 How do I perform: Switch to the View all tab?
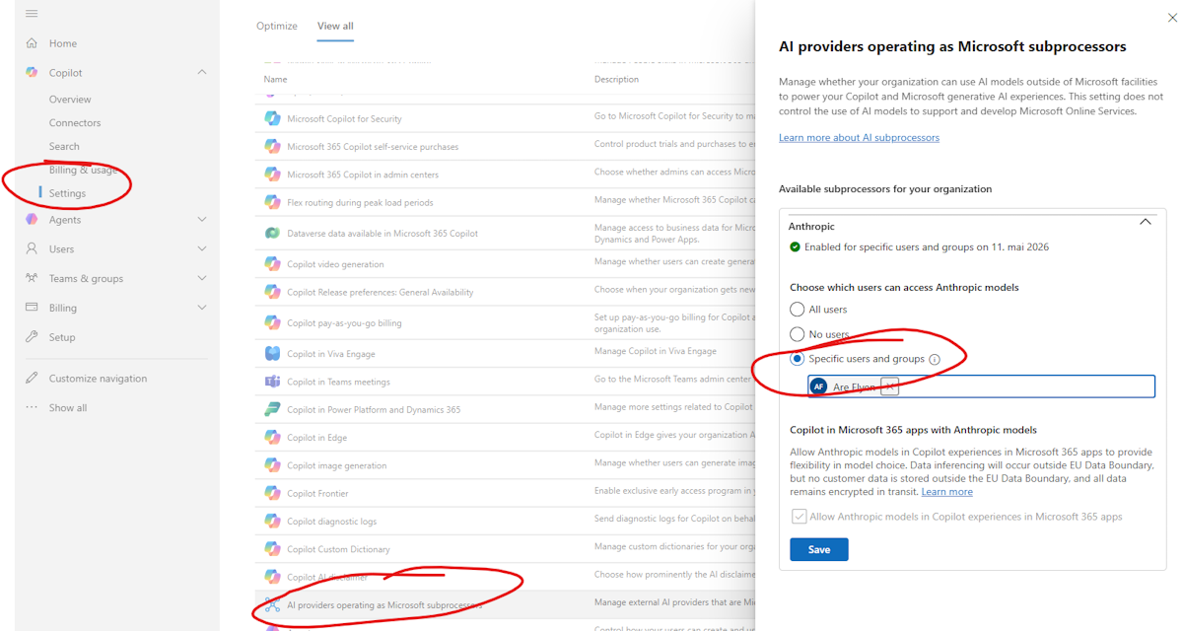335,26
